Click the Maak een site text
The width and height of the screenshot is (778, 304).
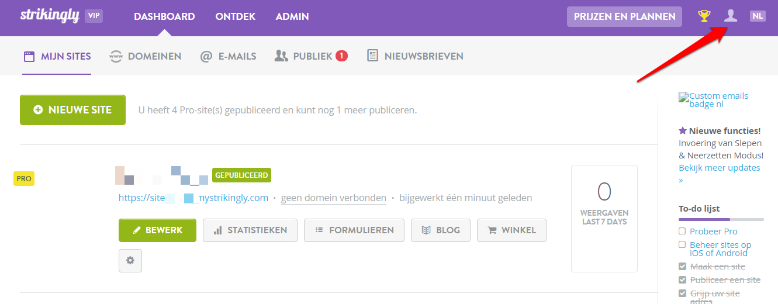pos(718,267)
